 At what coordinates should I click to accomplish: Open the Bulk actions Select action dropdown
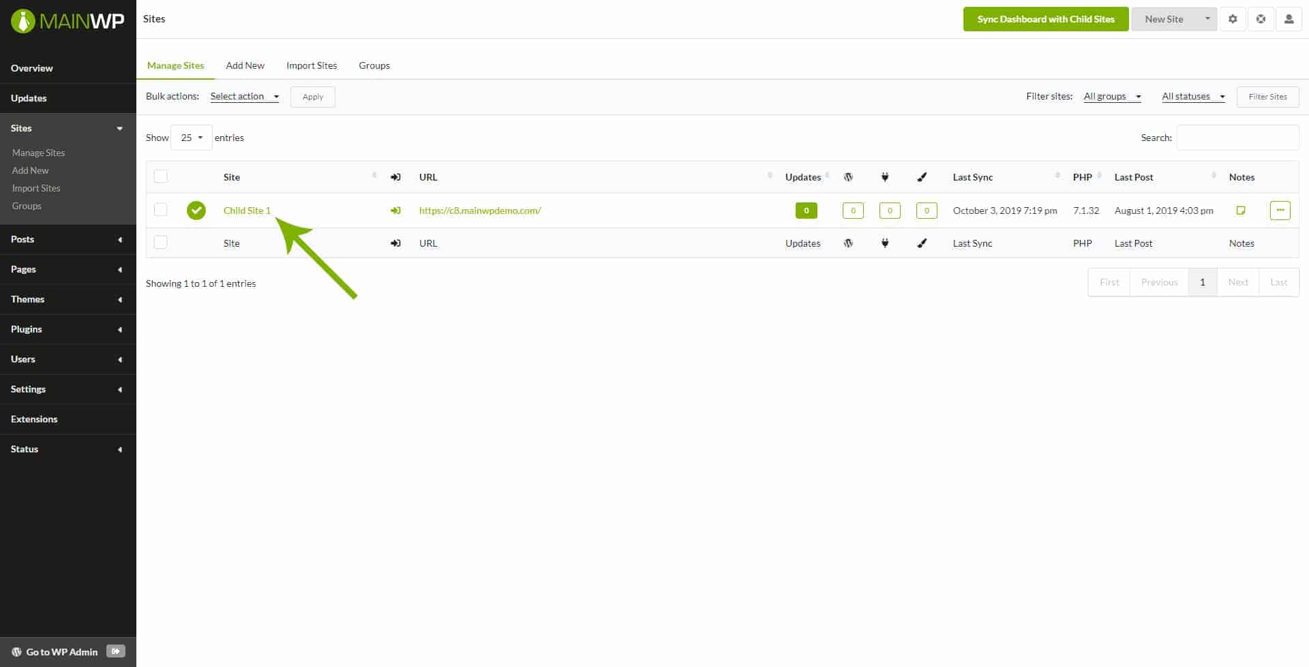click(x=244, y=97)
